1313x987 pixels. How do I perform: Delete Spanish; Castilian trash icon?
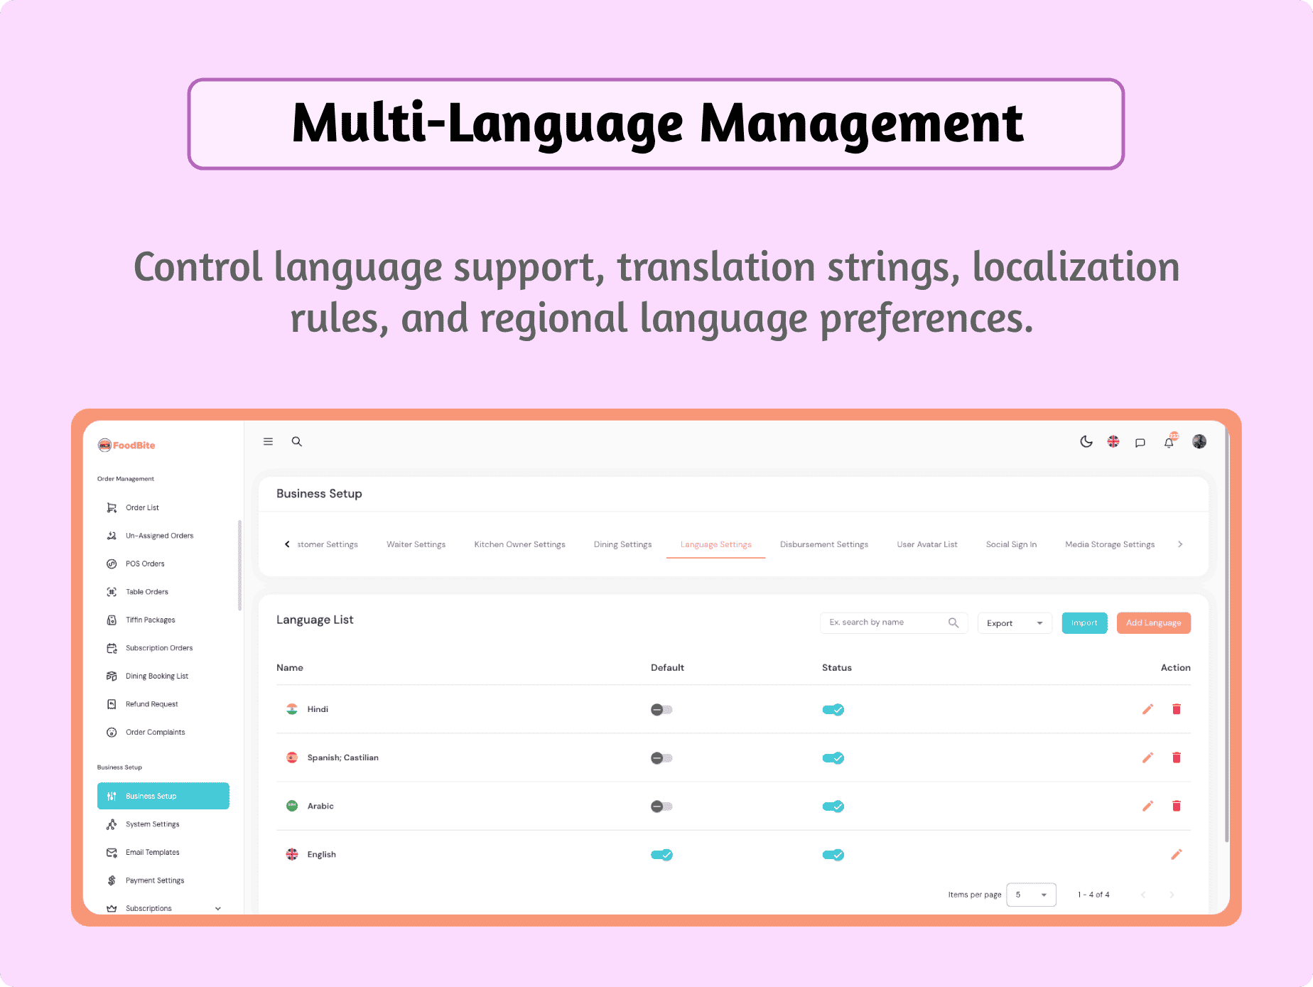pos(1177,757)
